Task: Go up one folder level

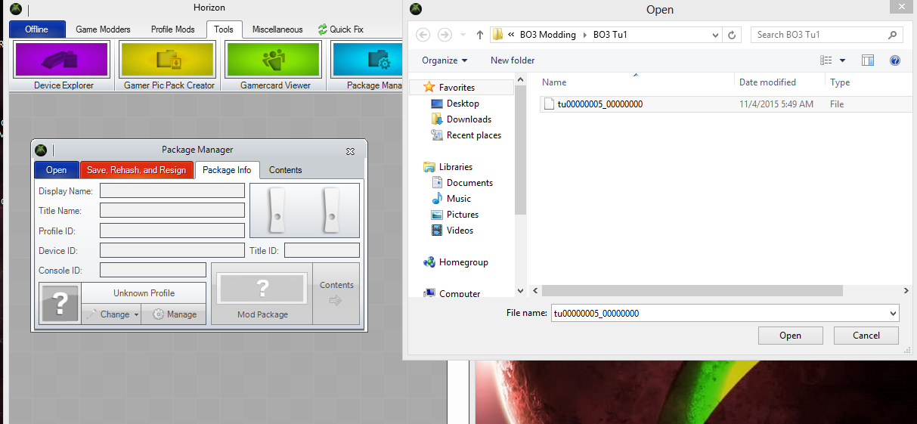Action: 479,35
